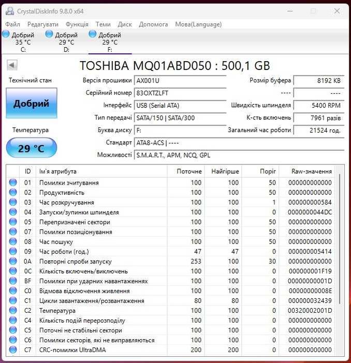Click the status orb for attribute 01
Screen dimensions: 351x363
pyautogui.click(x=13, y=183)
